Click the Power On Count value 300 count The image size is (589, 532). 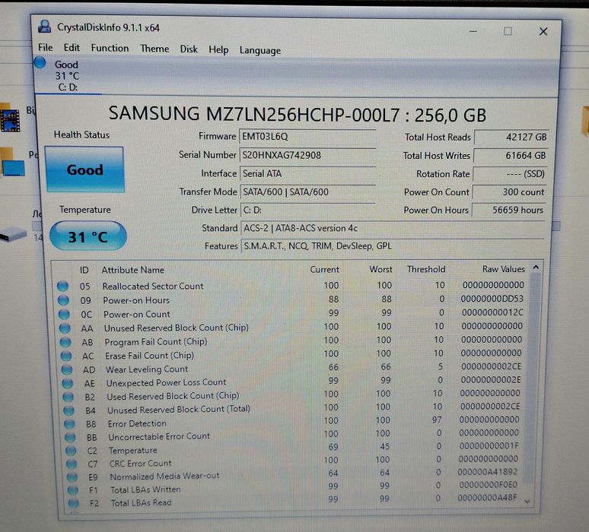pos(509,192)
